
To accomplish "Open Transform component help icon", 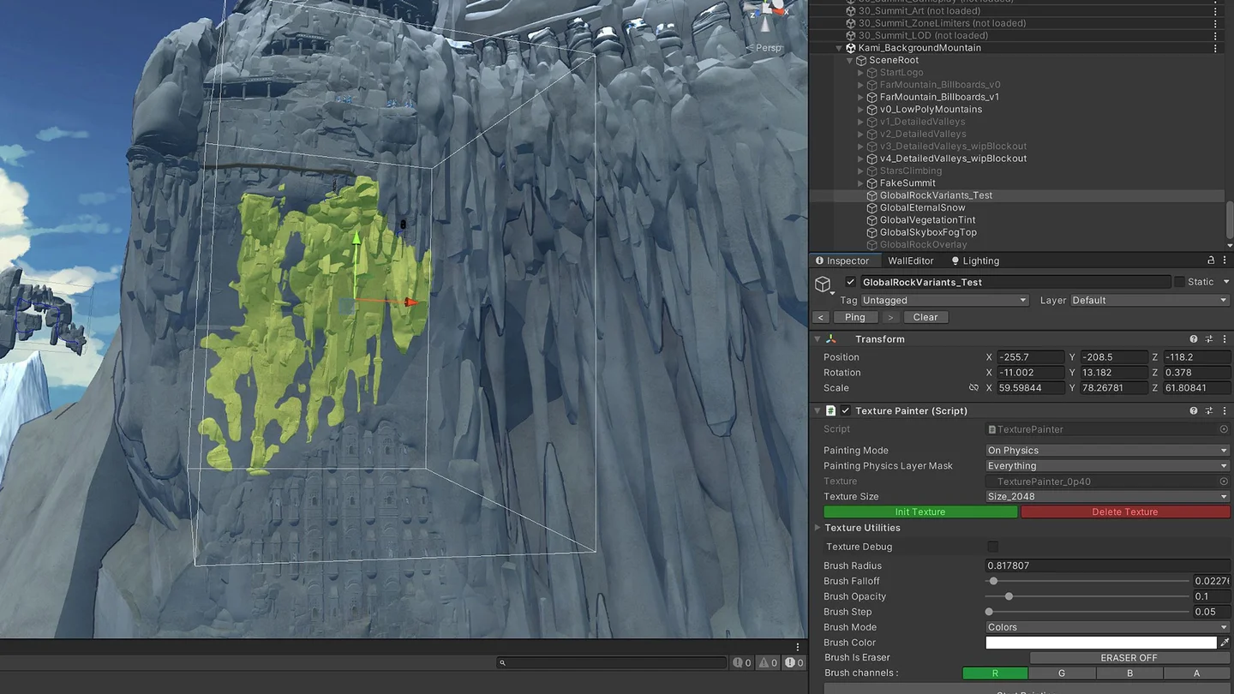I will coord(1194,339).
